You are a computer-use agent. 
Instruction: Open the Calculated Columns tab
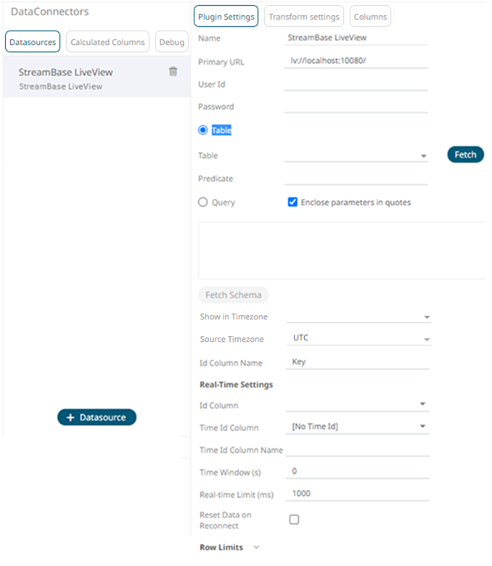(107, 42)
